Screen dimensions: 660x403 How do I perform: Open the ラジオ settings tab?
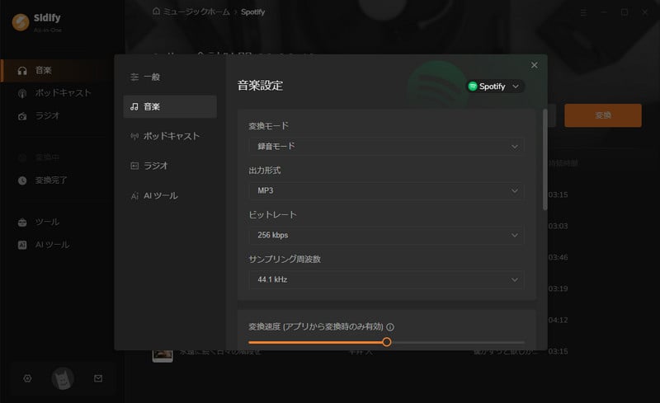click(x=170, y=166)
